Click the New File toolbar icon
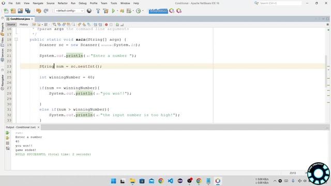The image size is (331, 186). [6, 11]
